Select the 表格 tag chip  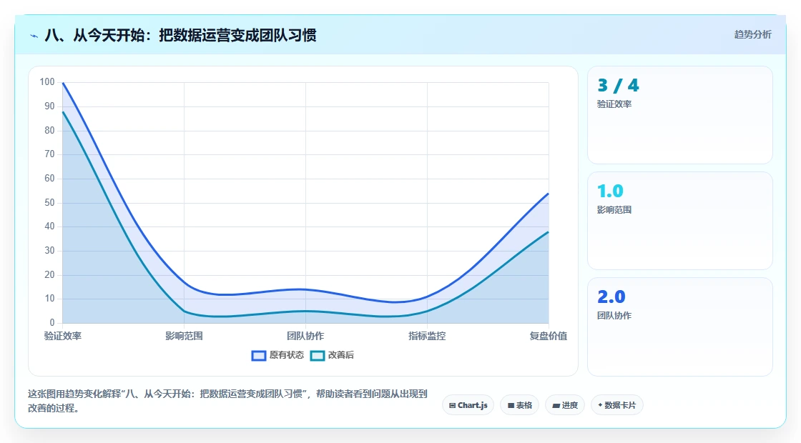pyautogui.click(x=519, y=405)
